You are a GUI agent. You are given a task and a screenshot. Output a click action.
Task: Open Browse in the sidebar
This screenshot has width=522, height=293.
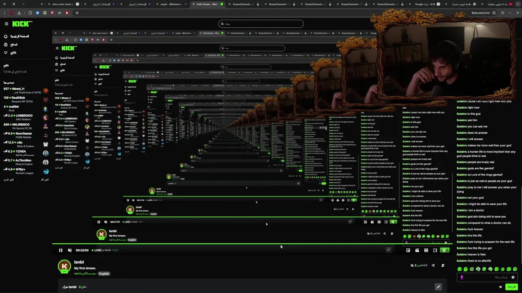click(x=11, y=44)
